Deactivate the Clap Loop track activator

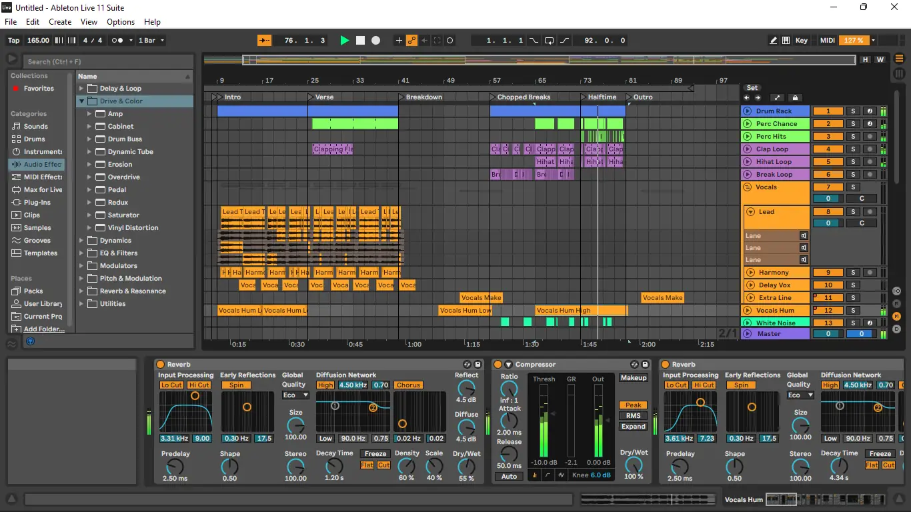point(829,149)
